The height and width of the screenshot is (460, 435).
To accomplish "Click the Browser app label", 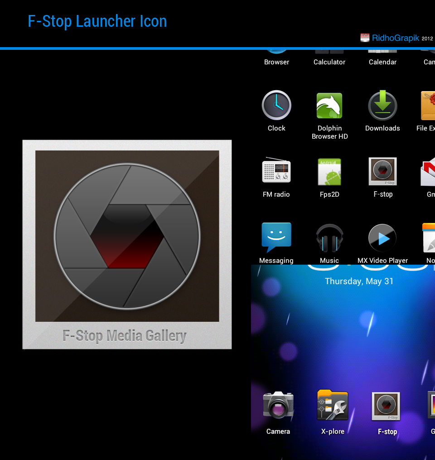I will tap(276, 62).
